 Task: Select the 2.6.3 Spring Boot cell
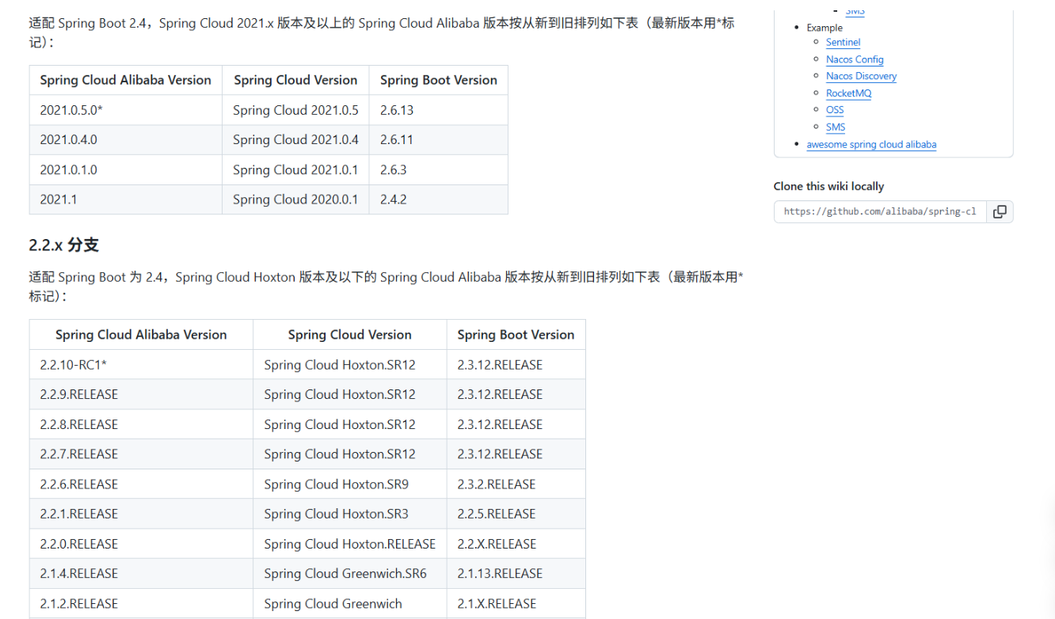click(x=438, y=170)
